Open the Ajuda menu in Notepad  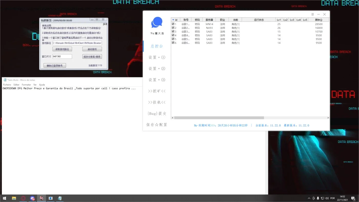[x=42, y=85]
